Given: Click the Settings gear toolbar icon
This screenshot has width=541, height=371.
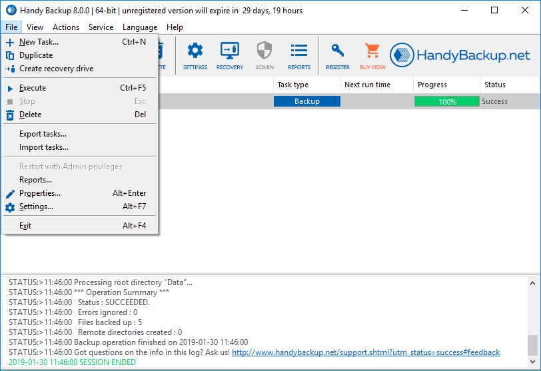Looking at the screenshot, I should (x=195, y=56).
